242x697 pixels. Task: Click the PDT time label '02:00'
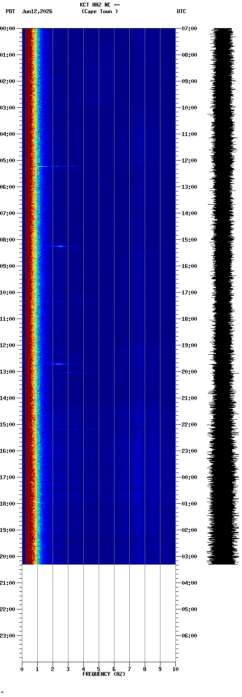coord(8,81)
